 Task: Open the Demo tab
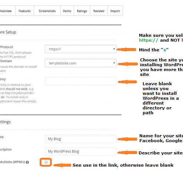tap(67, 11)
